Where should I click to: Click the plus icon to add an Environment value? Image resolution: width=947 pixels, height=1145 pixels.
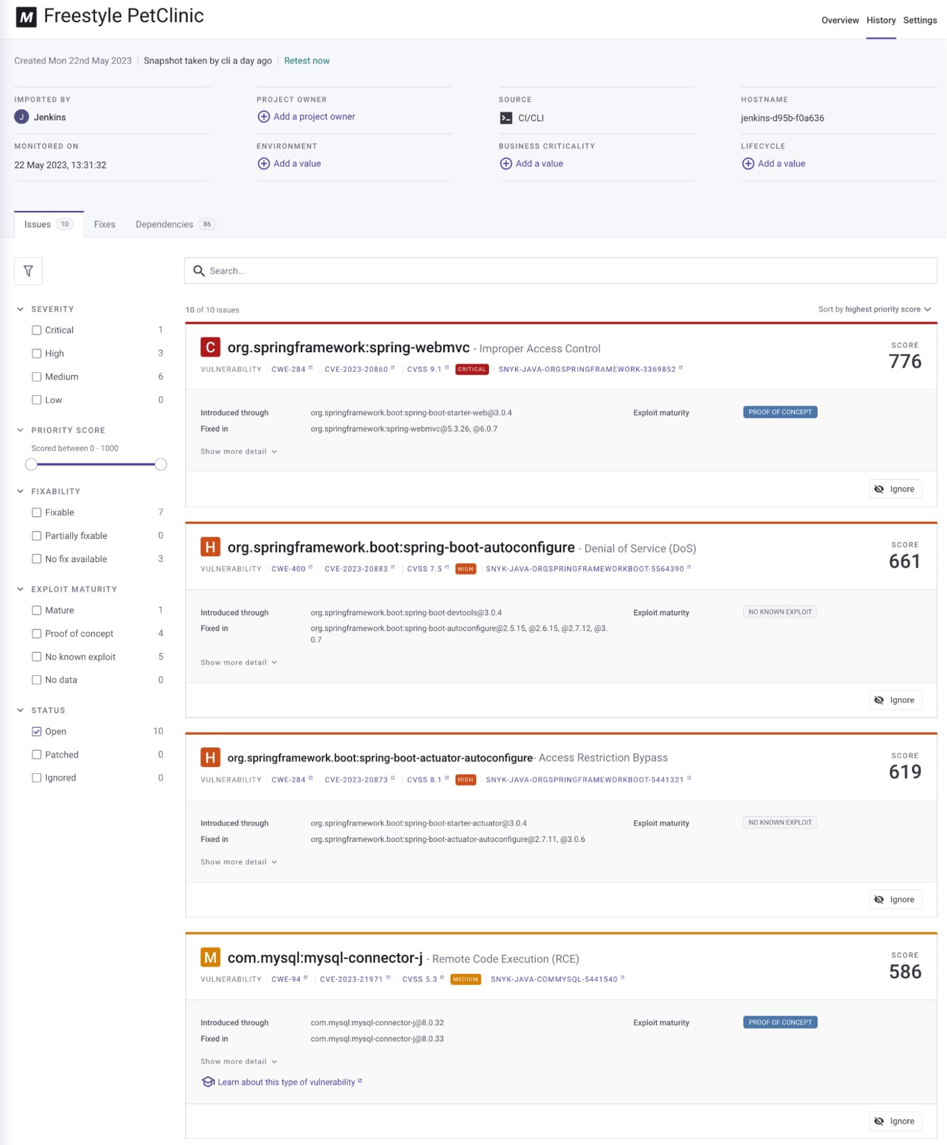tap(264, 163)
